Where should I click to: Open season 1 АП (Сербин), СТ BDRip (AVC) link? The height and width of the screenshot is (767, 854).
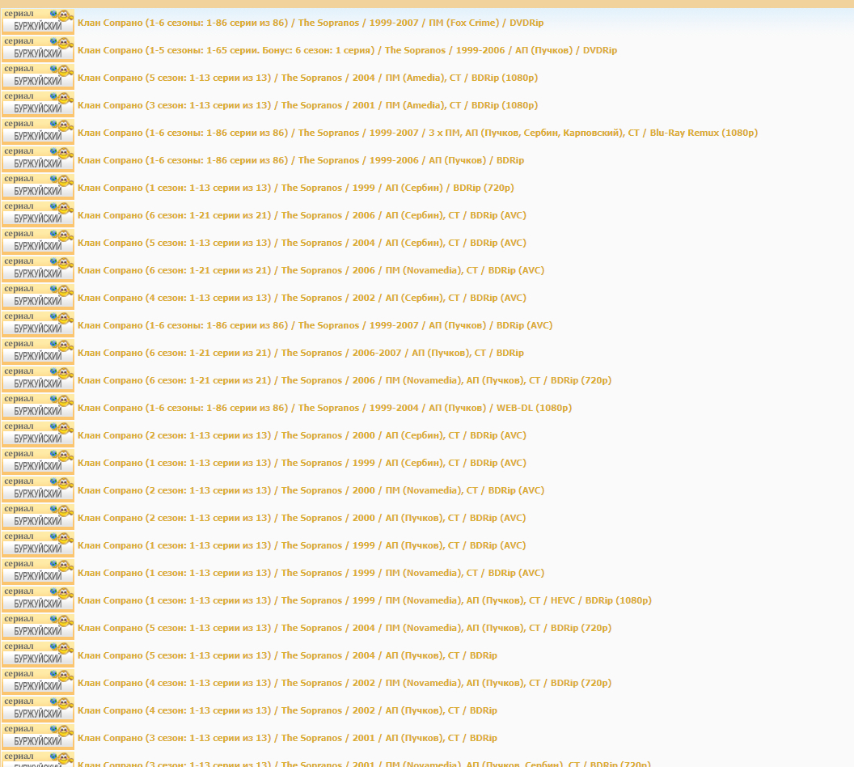tap(302, 463)
